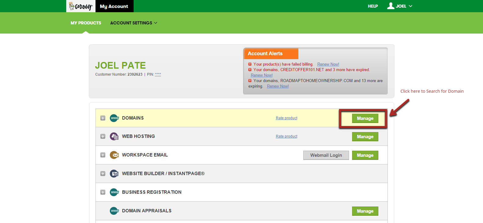Click the BUSINESS REGISTRATION row title
This screenshot has width=483, height=223.
pos(152,192)
